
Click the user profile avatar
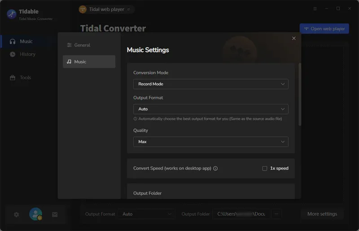[x=36, y=214]
